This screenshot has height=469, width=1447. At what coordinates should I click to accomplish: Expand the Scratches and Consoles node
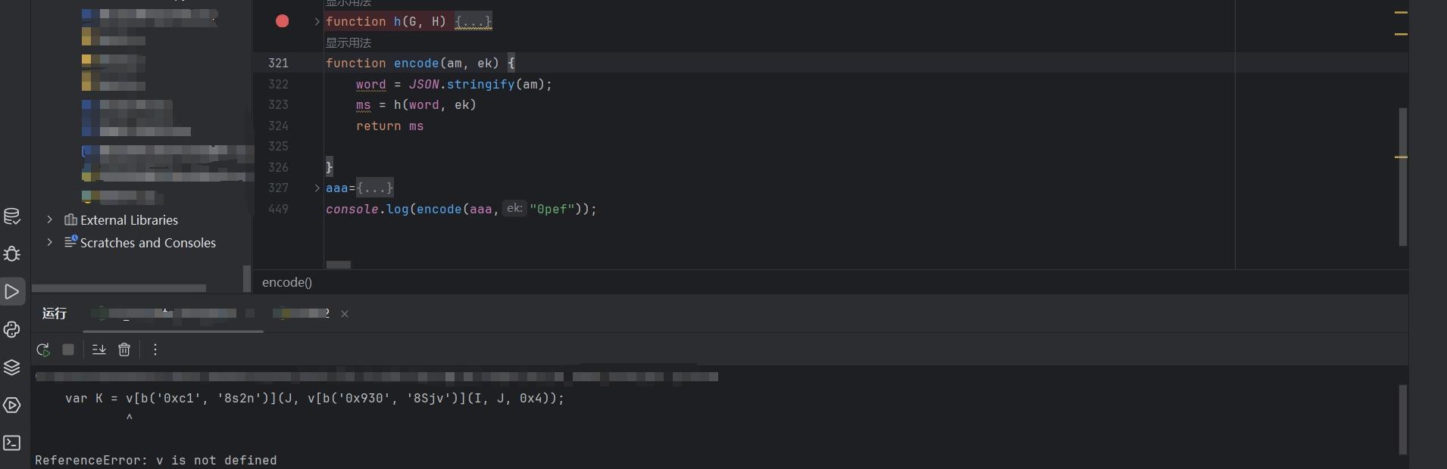(50, 242)
